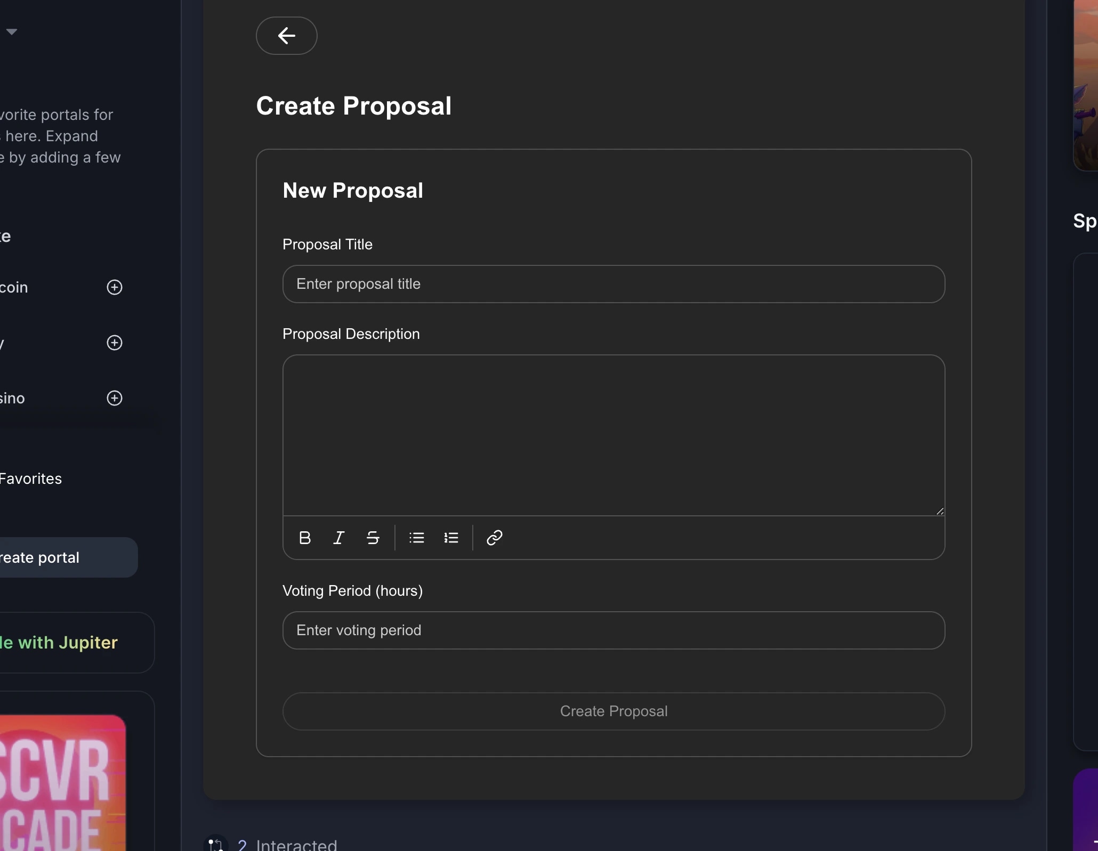Image resolution: width=1098 pixels, height=851 pixels.
Task: Click the Bullet list icon
Action: coord(416,537)
